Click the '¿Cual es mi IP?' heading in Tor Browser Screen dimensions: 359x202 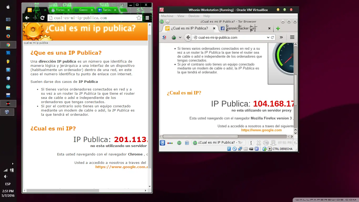point(184,93)
